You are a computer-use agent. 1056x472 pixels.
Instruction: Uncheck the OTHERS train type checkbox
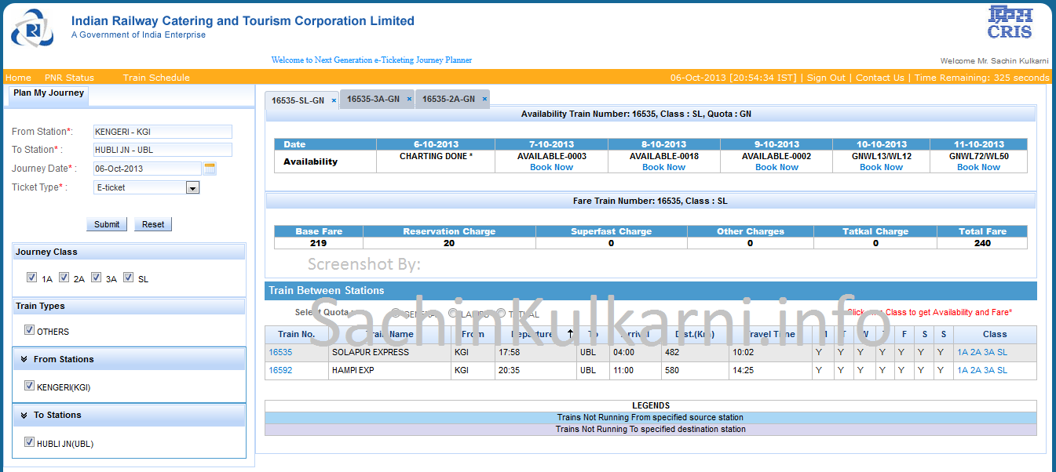pyautogui.click(x=30, y=331)
